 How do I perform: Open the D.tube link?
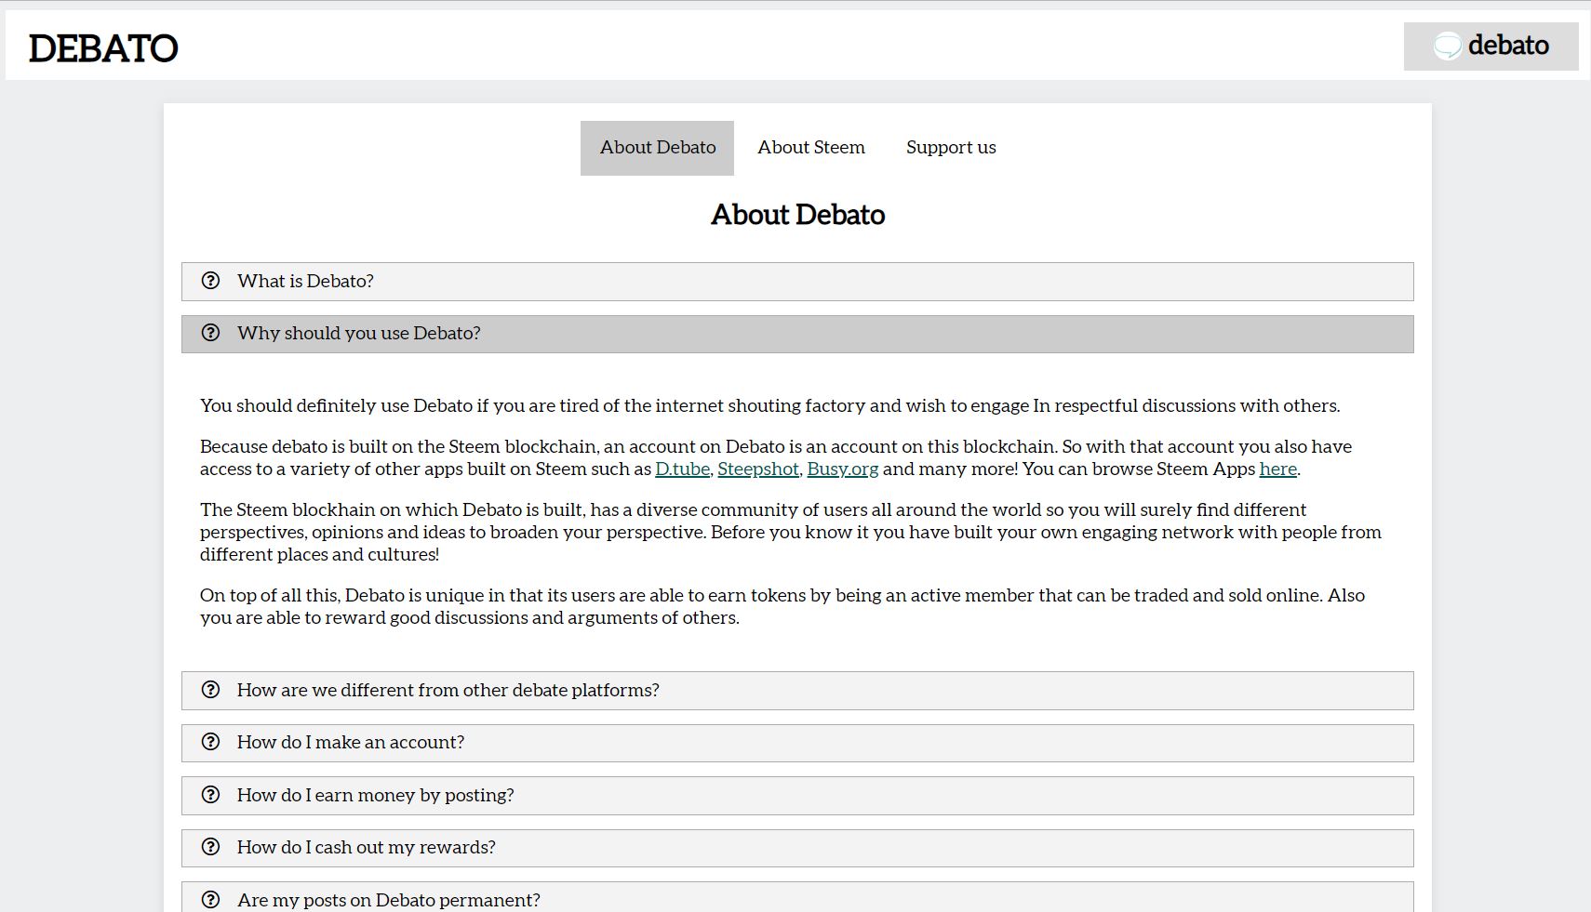[x=682, y=469]
